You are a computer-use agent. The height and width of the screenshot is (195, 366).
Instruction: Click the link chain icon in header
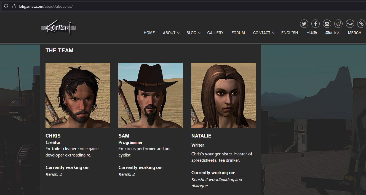point(361,24)
